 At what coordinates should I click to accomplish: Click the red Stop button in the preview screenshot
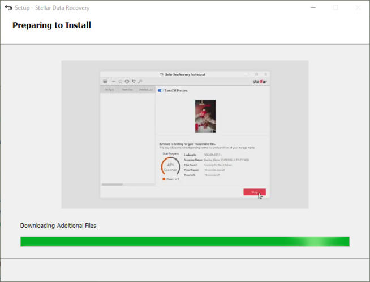(x=255, y=192)
